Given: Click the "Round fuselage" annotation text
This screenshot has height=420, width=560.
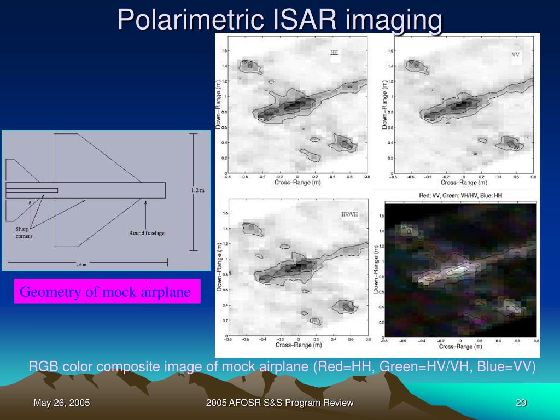Looking at the screenshot, I should click(147, 233).
